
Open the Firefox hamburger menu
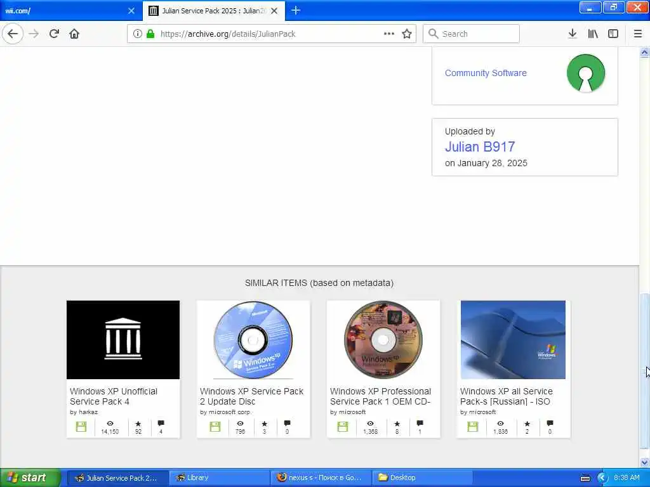click(x=638, y=34)
